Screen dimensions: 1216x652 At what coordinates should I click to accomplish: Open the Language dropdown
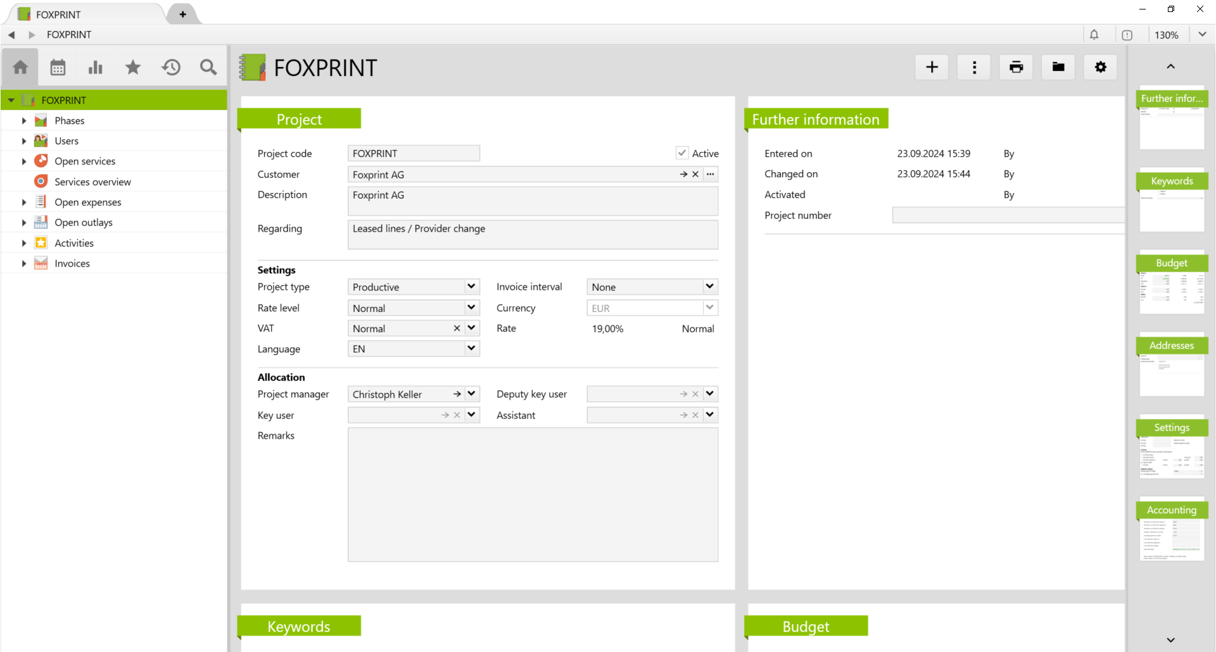[x=471, y=349]
